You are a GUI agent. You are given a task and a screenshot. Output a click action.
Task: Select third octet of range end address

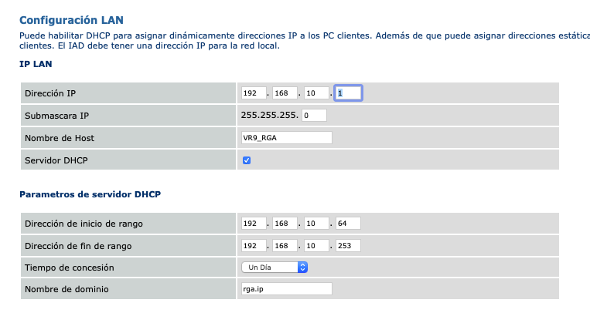317,246
